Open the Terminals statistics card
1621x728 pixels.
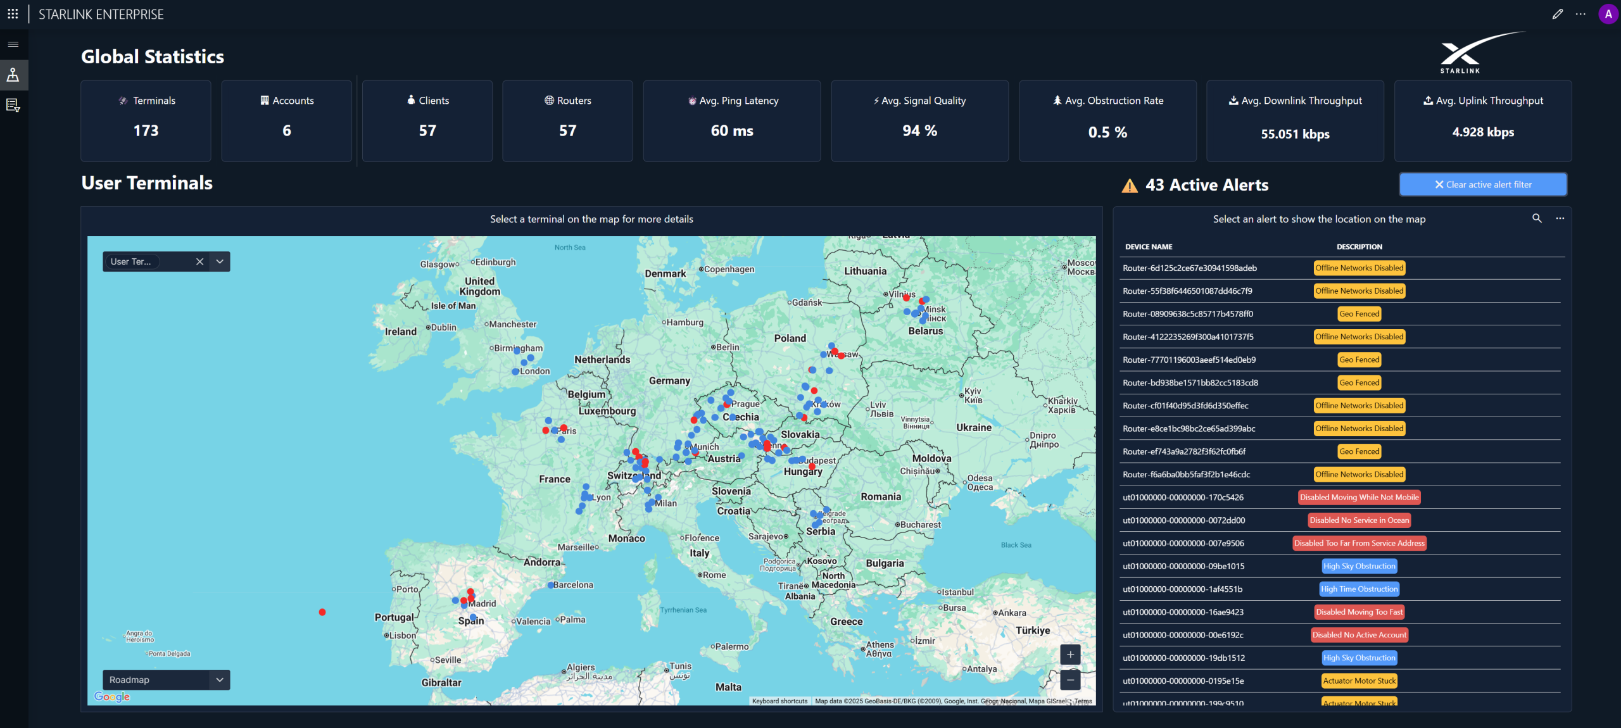[146, 121]
